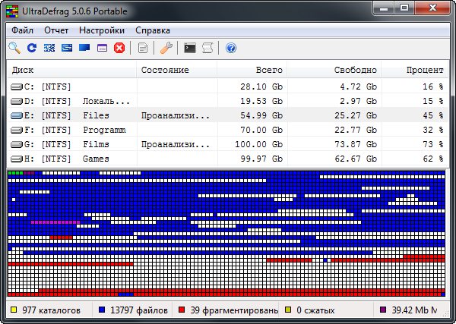Open the Настройки menu
456x324 pixels.
[x=101, y=30]
